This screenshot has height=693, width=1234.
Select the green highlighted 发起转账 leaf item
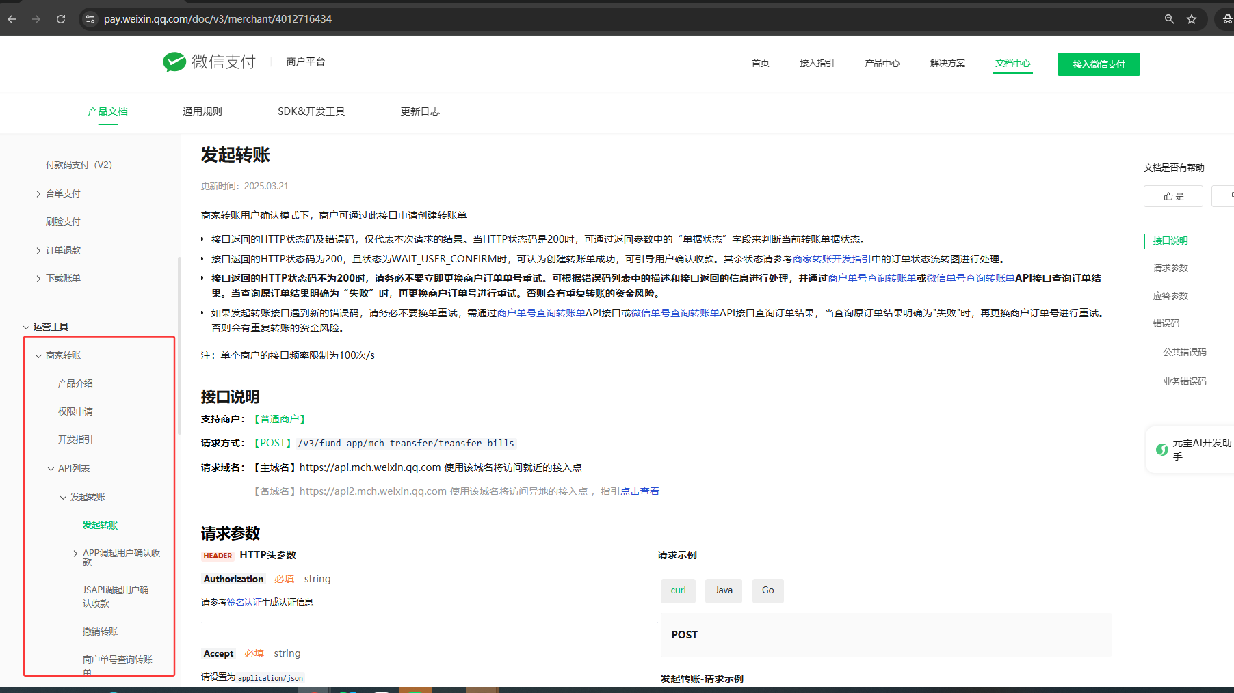(100, 525)
